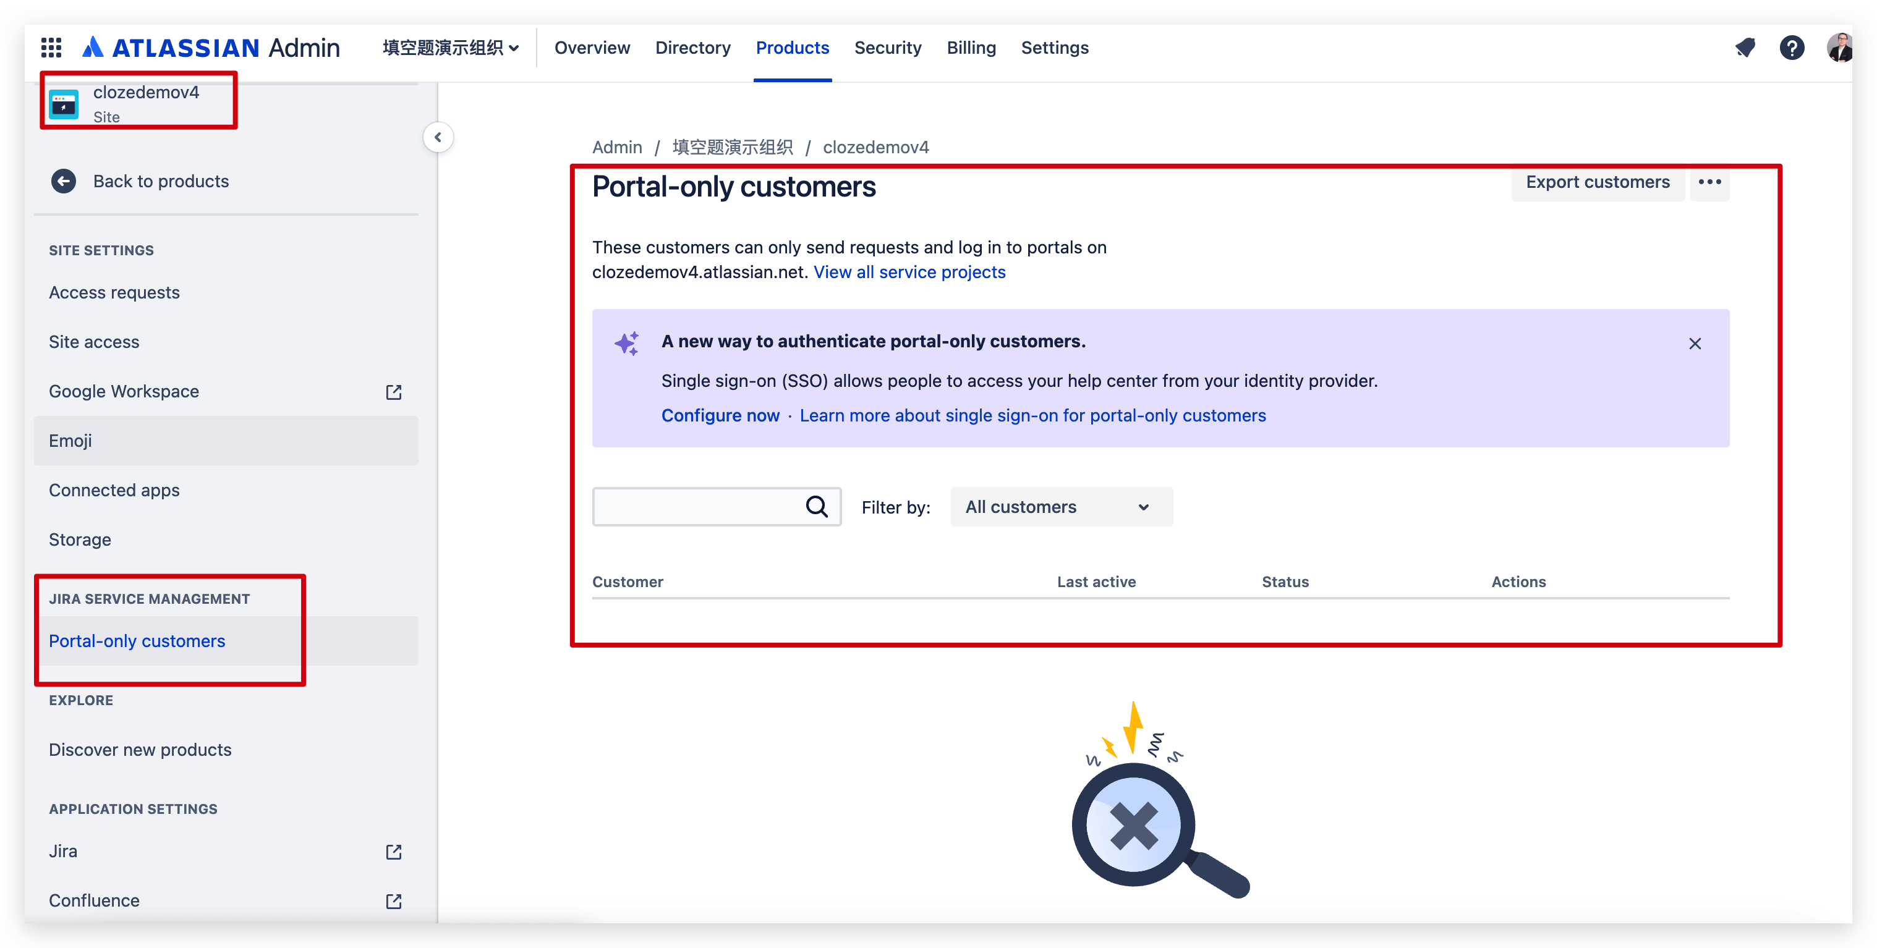This screenshot has height=948, width=1877.
Task: Collapse the sidebar with the chevron
Action: [x=438, y=137]
